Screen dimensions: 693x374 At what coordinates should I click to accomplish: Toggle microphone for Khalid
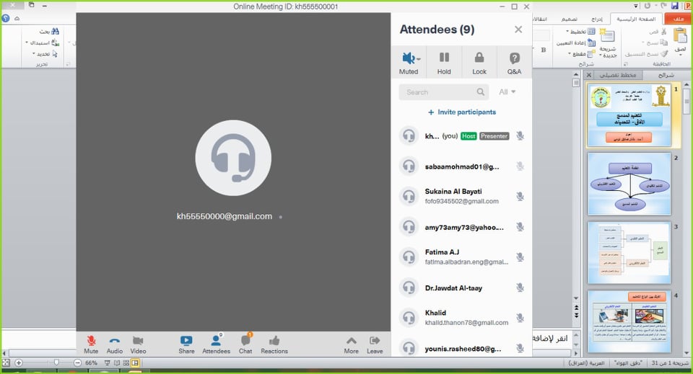(520, 318)
